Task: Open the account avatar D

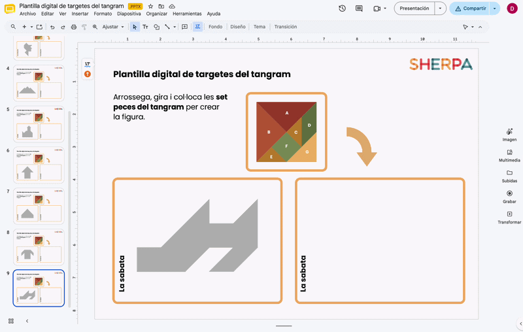Action: [512, 8]
